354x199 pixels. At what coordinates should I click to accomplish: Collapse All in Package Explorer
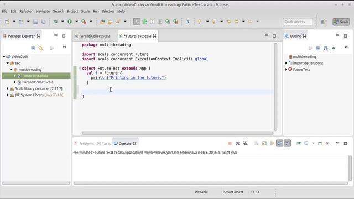pos(33,48)
